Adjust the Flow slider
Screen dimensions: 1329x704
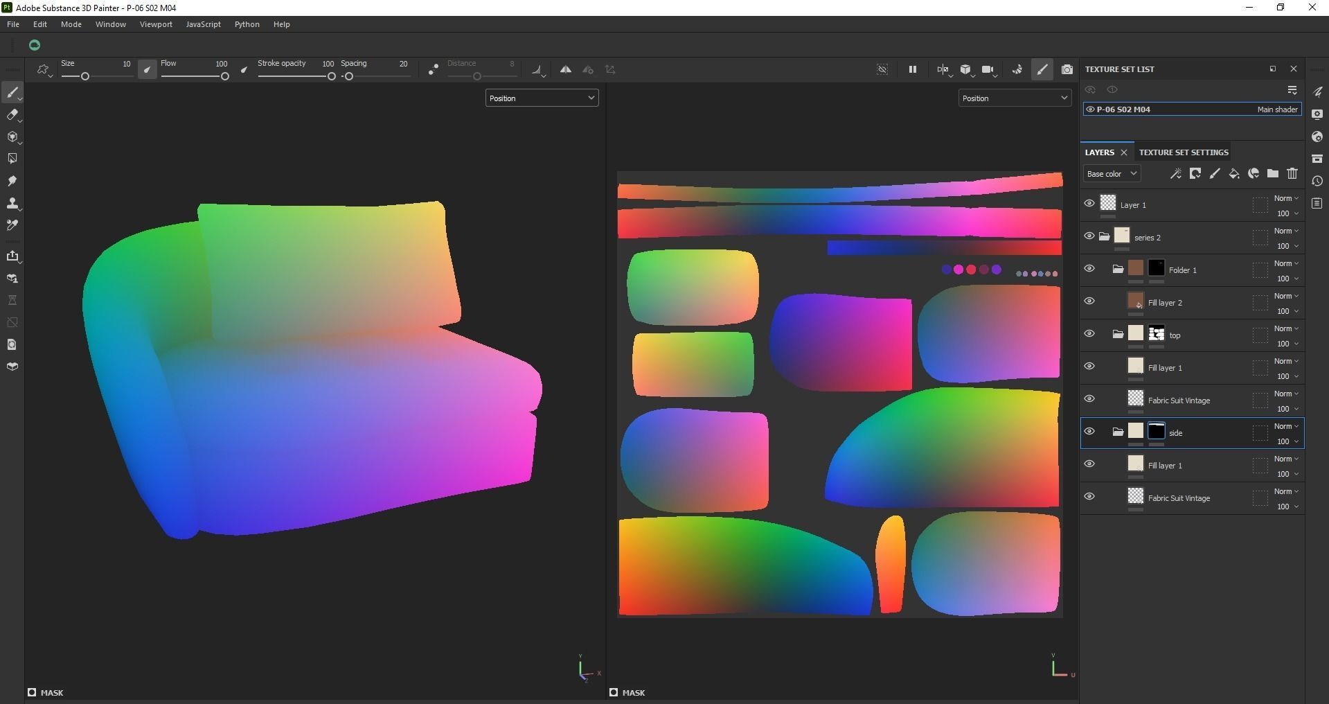195,76
